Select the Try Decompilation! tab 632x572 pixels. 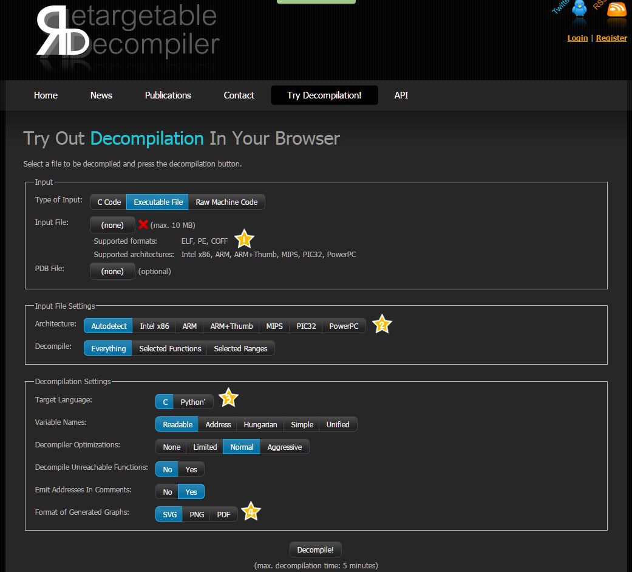(324, 95)
